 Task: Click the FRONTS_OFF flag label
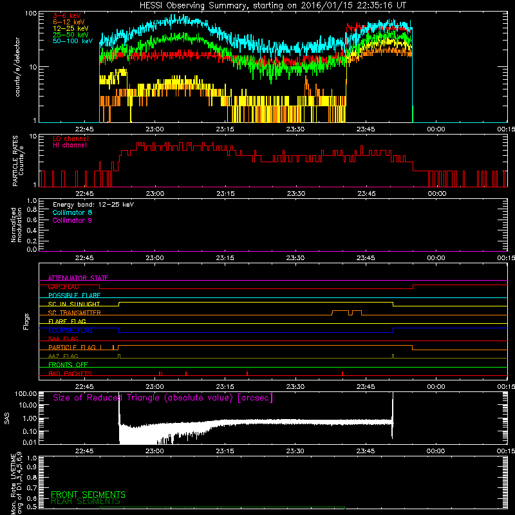68,365
